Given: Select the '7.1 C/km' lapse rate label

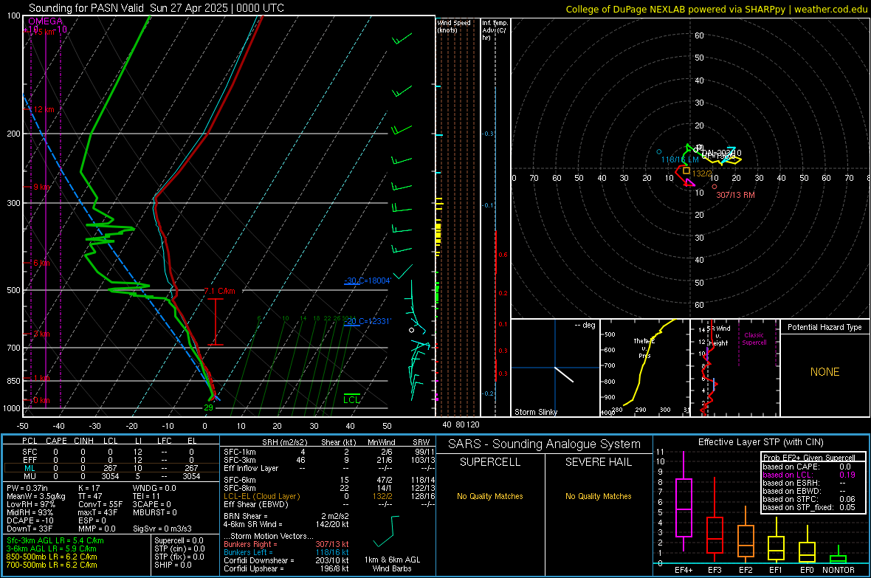Looking at the screenshot, I should click(x=220, y=291).
